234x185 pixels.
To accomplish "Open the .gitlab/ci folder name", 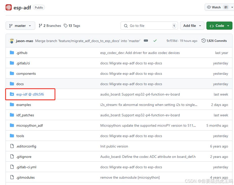I will pos(23,63).
